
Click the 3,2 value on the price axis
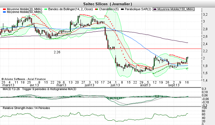205,15
